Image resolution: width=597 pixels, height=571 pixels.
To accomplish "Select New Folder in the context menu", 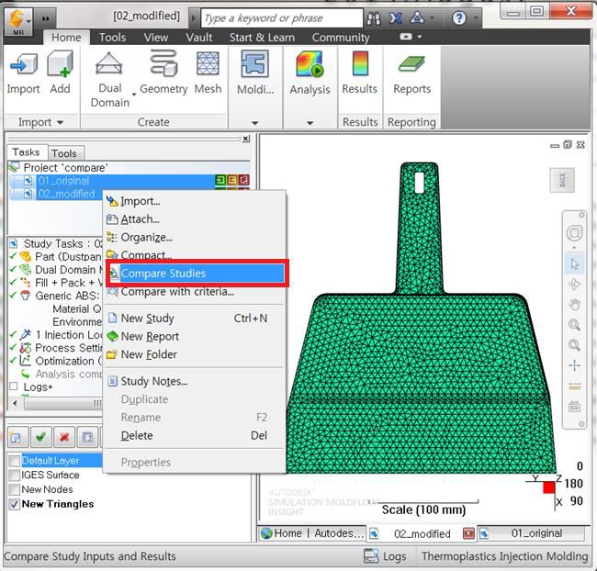I will 196,354.
